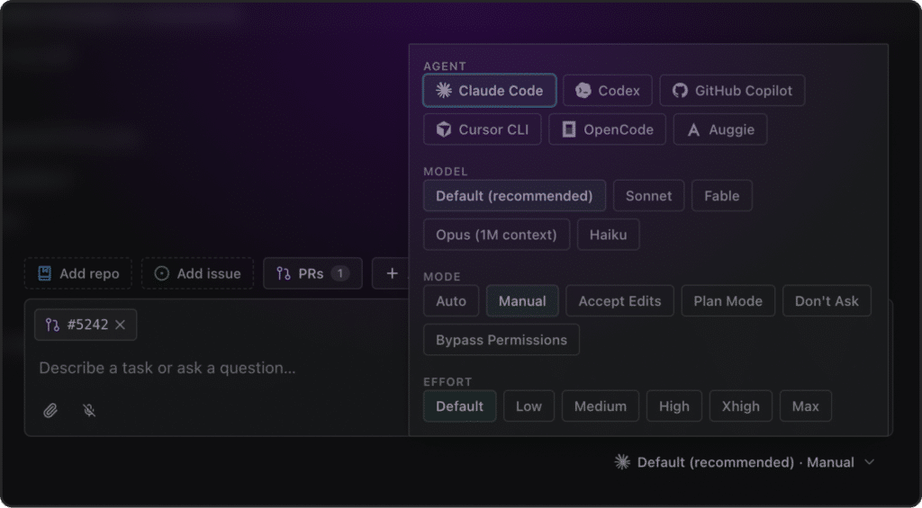Click the chevron next to Manual

click(869, 462)
